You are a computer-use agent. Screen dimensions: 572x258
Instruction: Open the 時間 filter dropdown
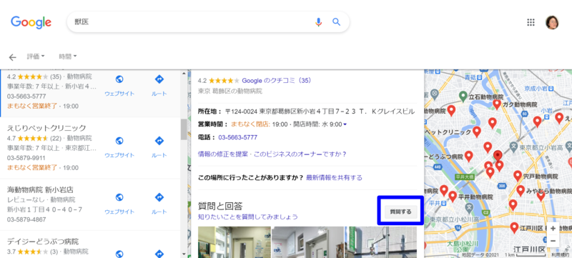(x=68, y=56)
